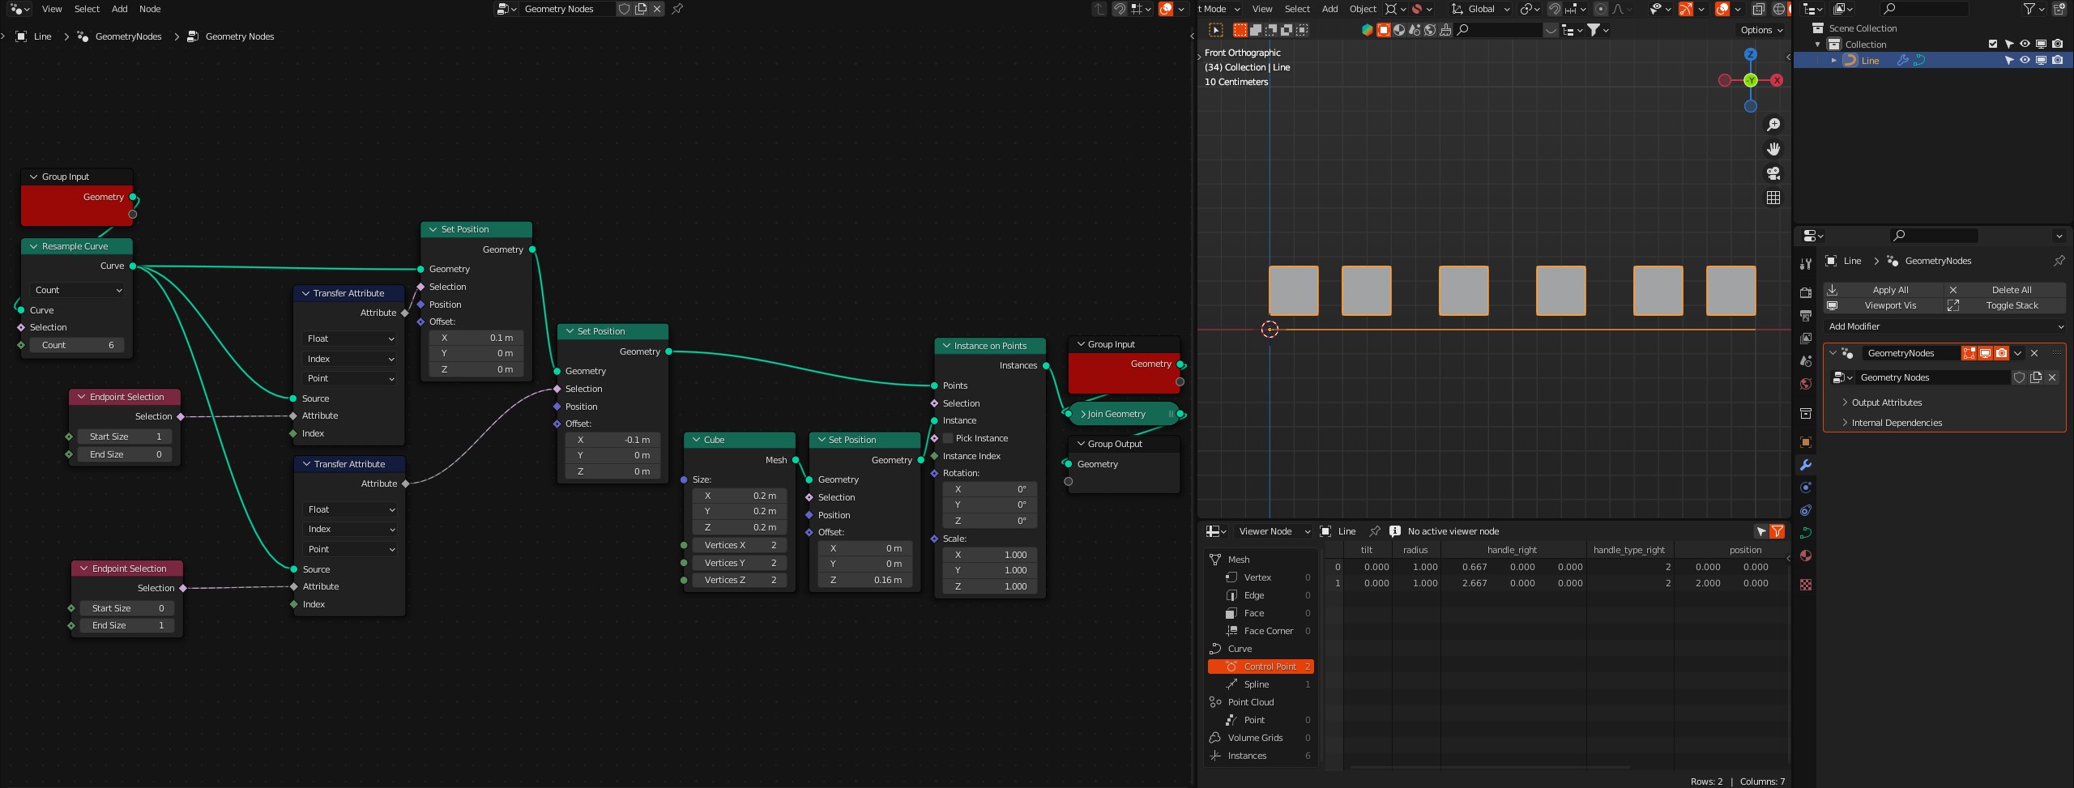
Task: Click Cube node Size X field
Action: (740, 496)
